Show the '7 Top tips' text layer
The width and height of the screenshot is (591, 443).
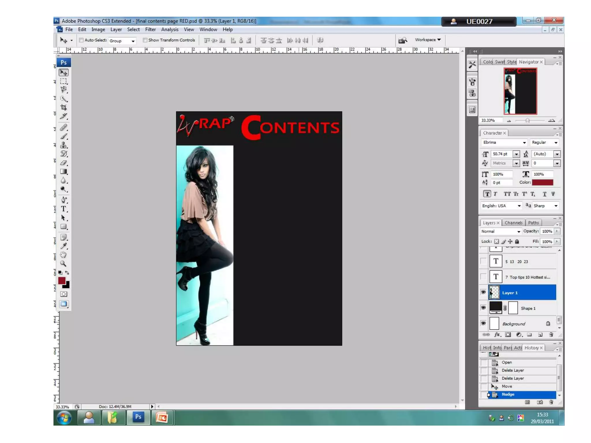click(x=483, y=277)
